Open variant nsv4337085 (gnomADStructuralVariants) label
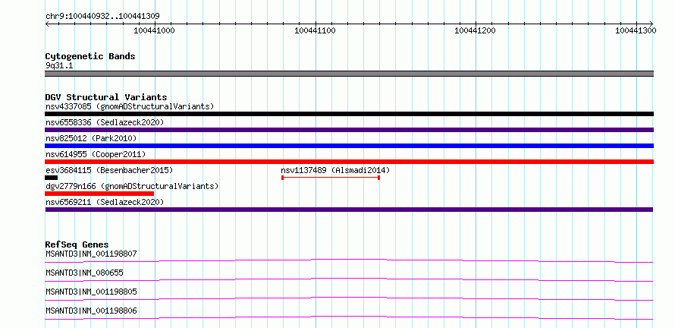Screen dimensions: 675x328 [x=130, y=106]
